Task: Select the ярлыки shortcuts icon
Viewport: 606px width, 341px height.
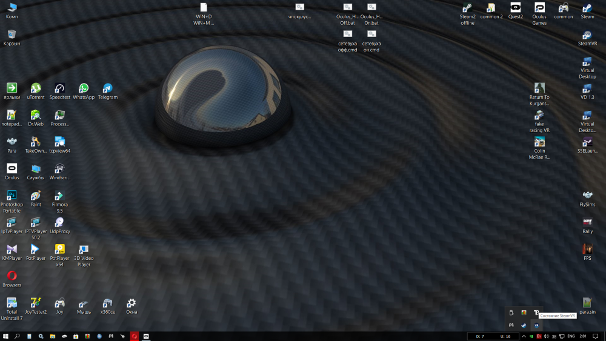Action: [x=12, y=91]
